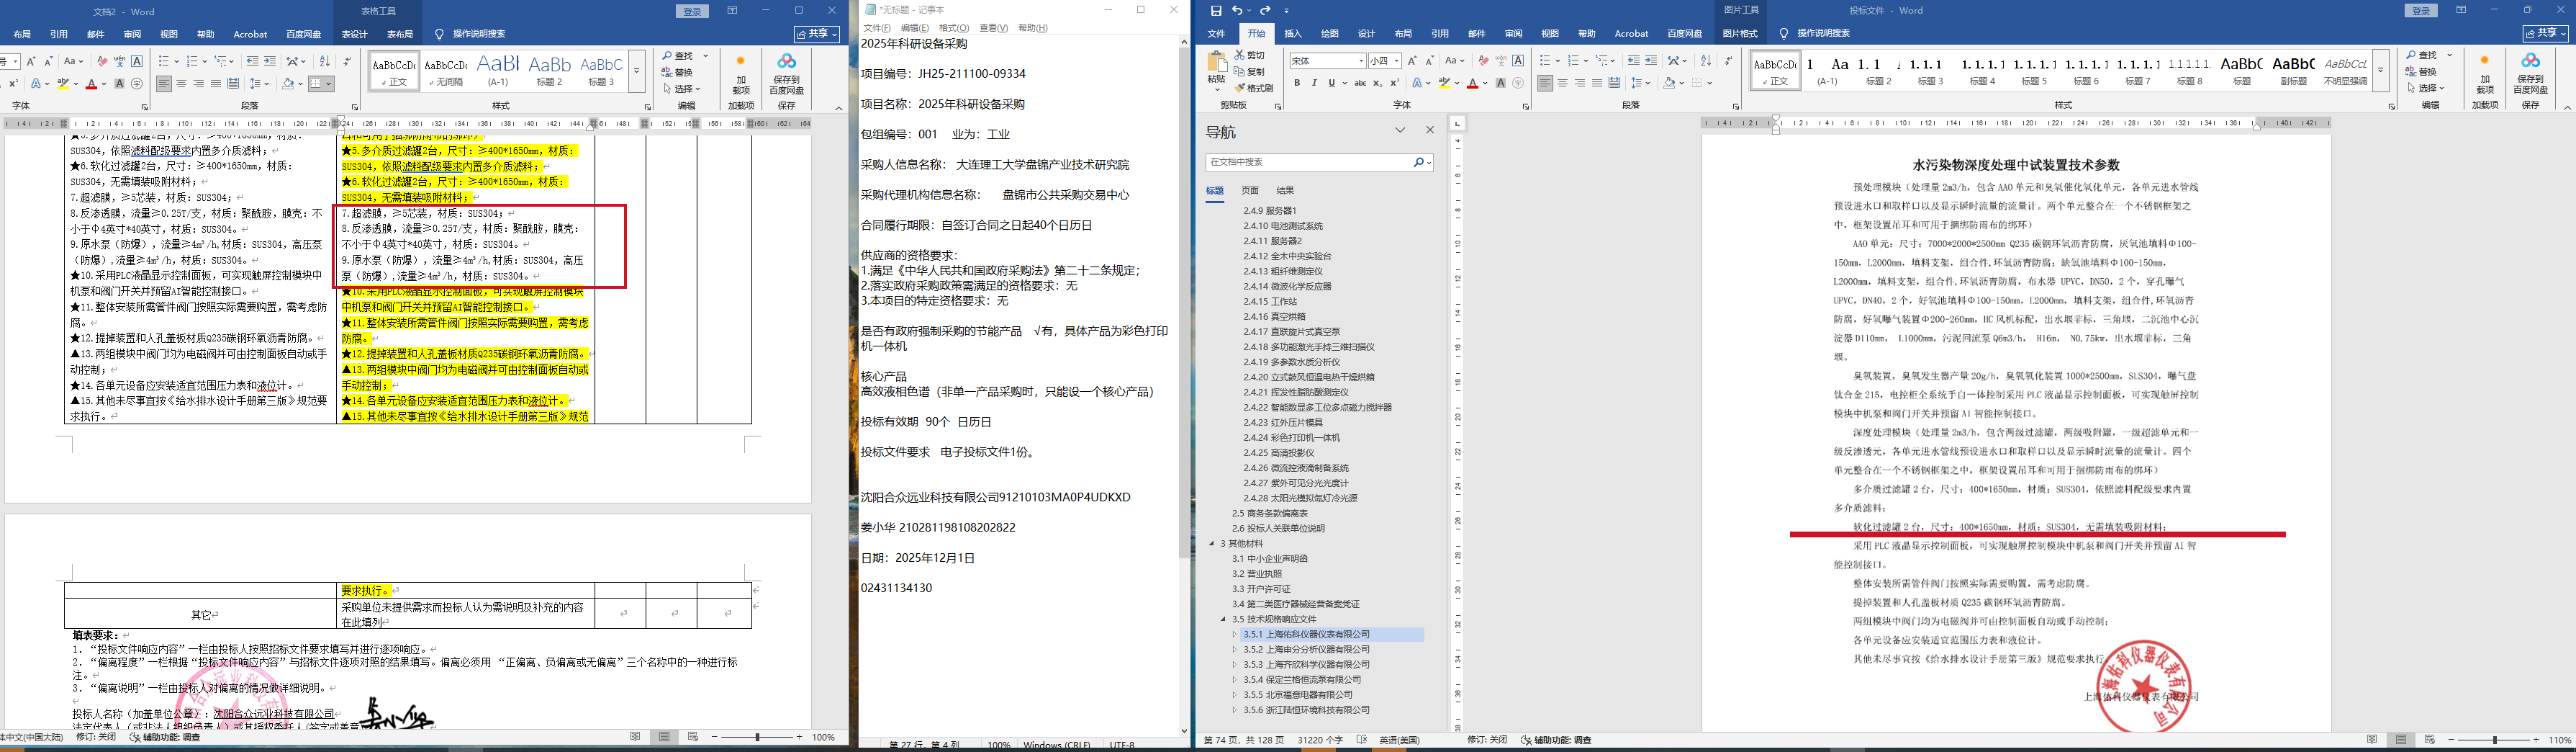The width and height of the screenshot is (2576, 752).
Task: Click the Save icon in 投标文件 Word window
Action: tap(1216, 10)
